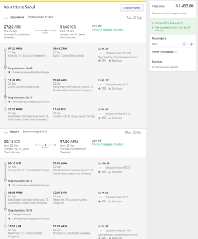Screen dimensions: 198x239
Task: Click the clock icon beside 10h 35' duration
Action: 100,163
